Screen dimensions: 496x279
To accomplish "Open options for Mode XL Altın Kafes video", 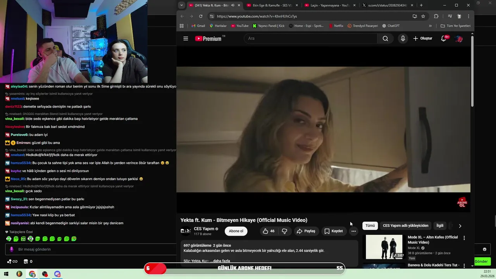I will pyautogui.click(x=464, y=238).
